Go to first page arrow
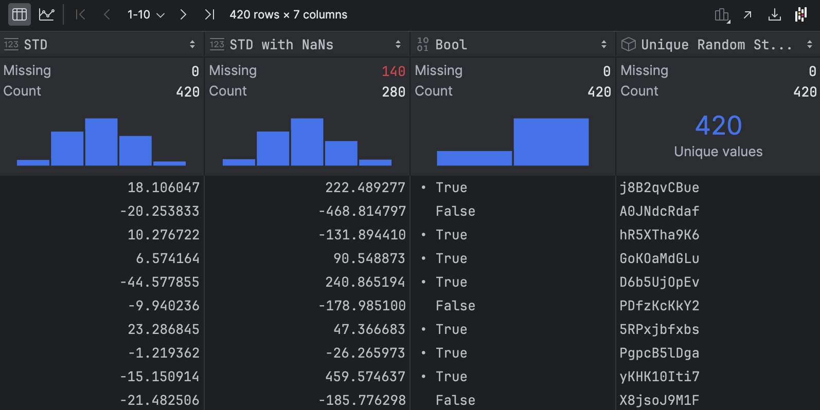Screen dimensions: 820x410 (80, 14)
